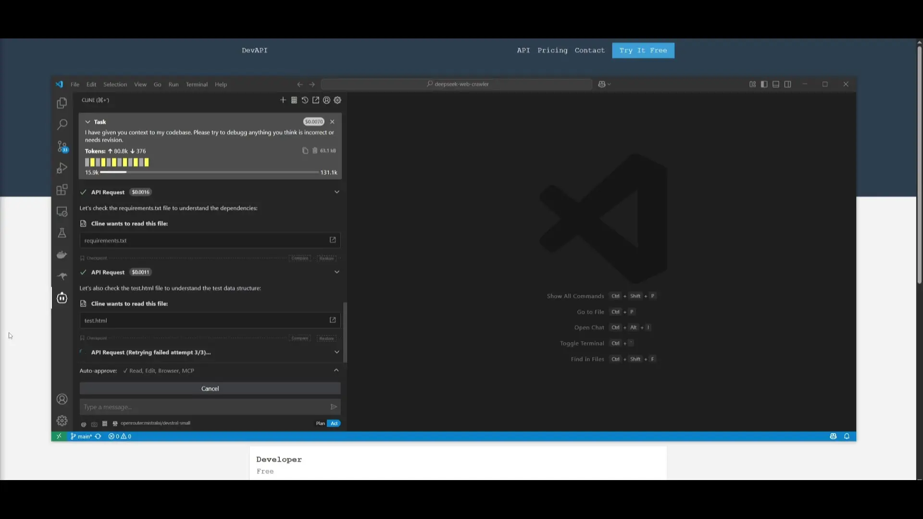Viewport: 923px width, 519px height.
Task: Go forward with the right arrow
Action: [x=312, y=85]
